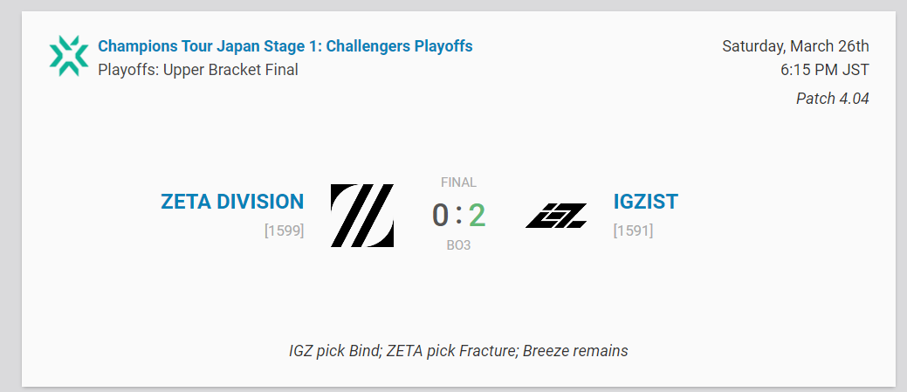Click the colon between the scores
907x392 pixels.
click(458, 215)
